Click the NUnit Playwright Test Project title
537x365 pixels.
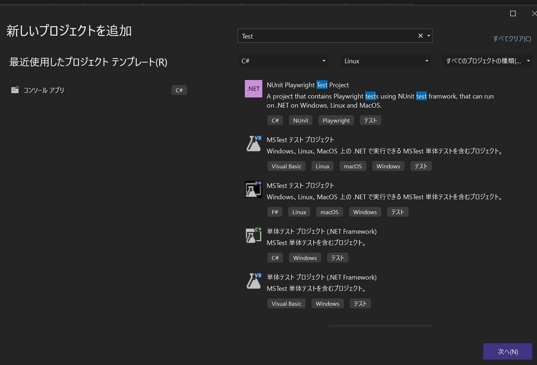pos(308,85)
